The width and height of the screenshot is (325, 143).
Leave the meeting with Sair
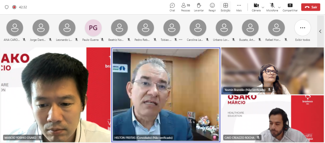[x=310, y=7]
